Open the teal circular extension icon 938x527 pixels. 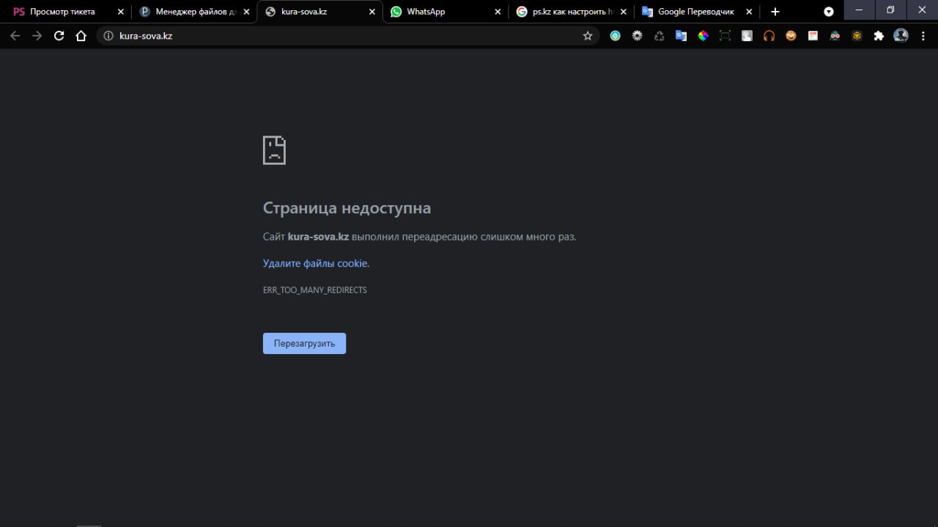tap(615, 35)
